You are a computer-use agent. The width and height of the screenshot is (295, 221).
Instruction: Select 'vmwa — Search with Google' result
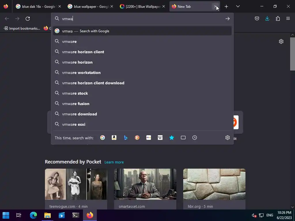(x=142, y=31)
